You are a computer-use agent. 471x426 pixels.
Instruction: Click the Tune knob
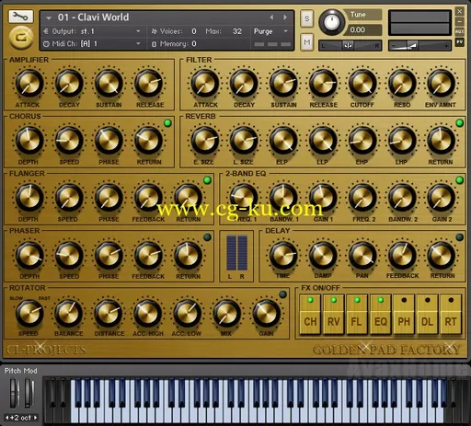pyautogui.click(x=331, y=22)
